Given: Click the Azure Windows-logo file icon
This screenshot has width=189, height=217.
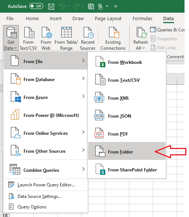Looking at the screenshot, I should click(x=16, y=97).
